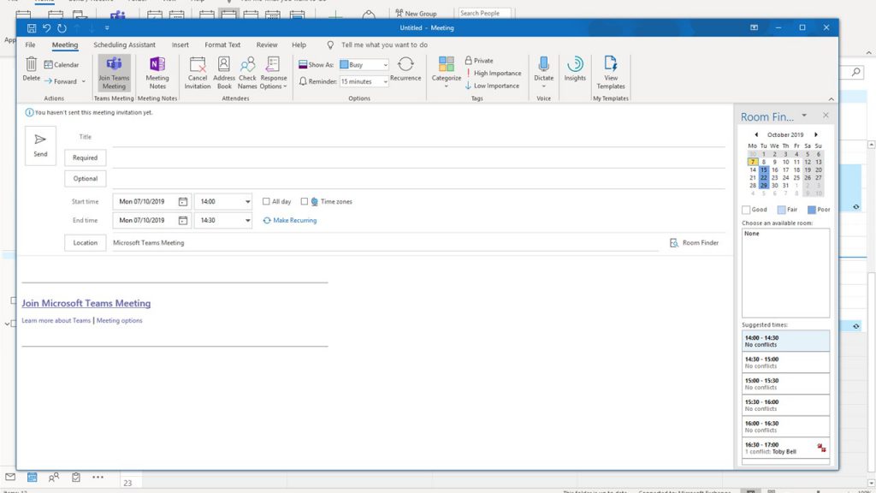Screen dimensions: 876x493
Task: Click the Title input field
Action: [418, 137]
